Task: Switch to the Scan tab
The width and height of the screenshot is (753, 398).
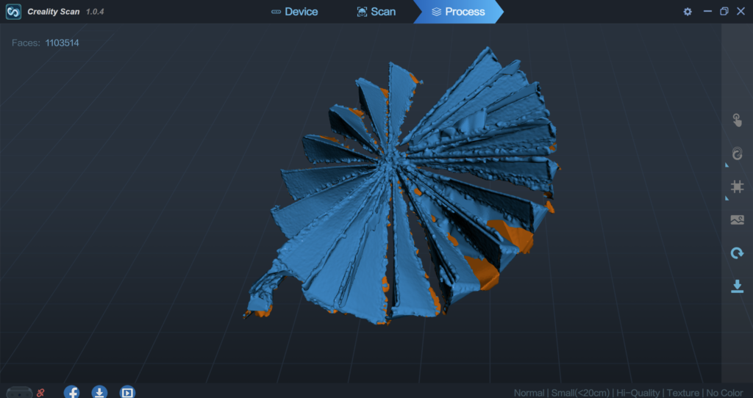Action: tap(376, 12)
